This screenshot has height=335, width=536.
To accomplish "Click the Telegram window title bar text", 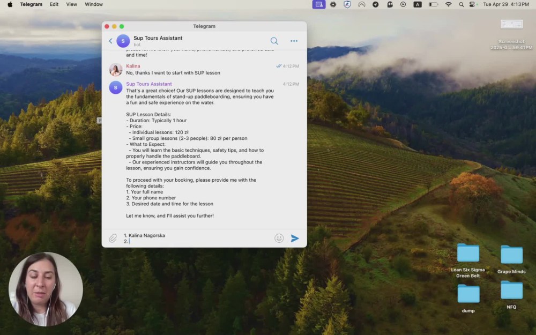I will pos(204,26).
